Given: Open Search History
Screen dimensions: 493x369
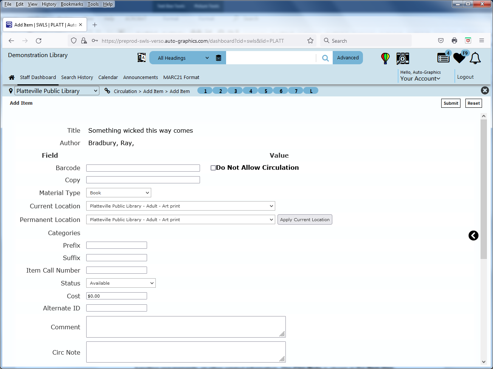Looking at the screenshot, I should coord(77,78).
